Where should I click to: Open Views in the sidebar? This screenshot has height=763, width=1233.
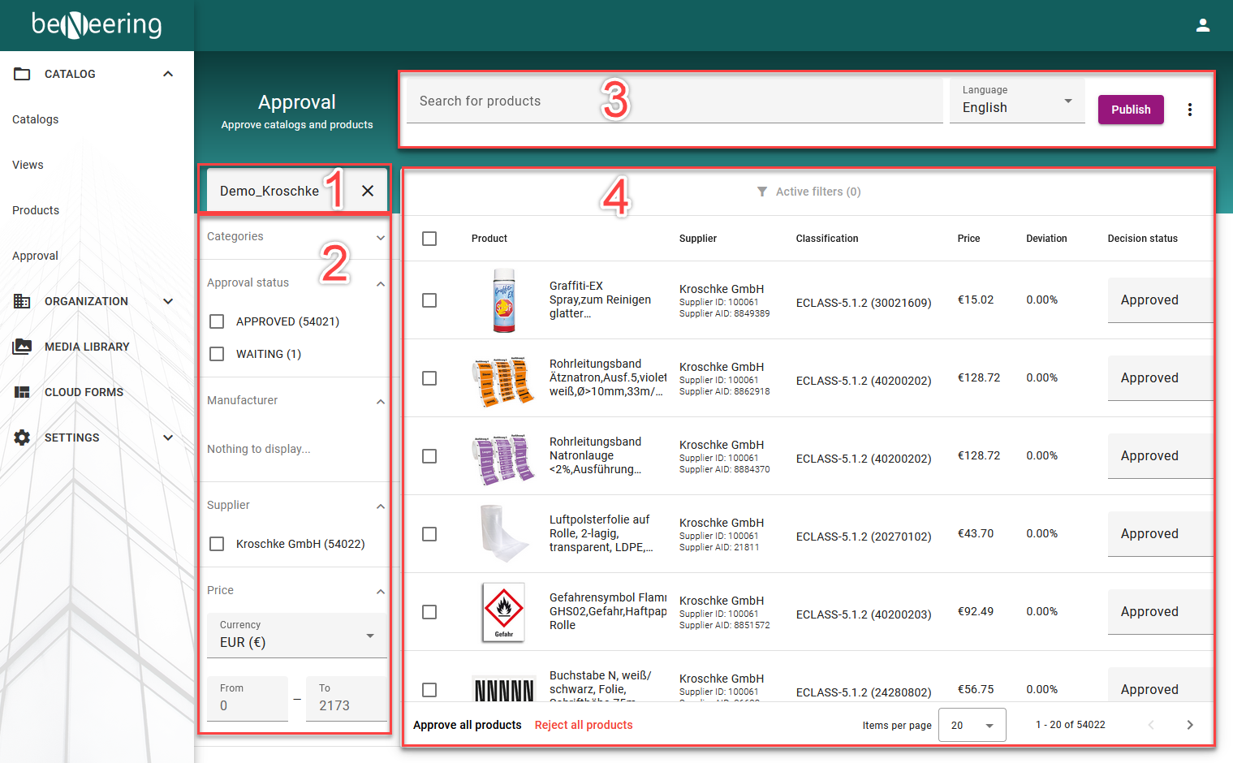coord(28,165)
